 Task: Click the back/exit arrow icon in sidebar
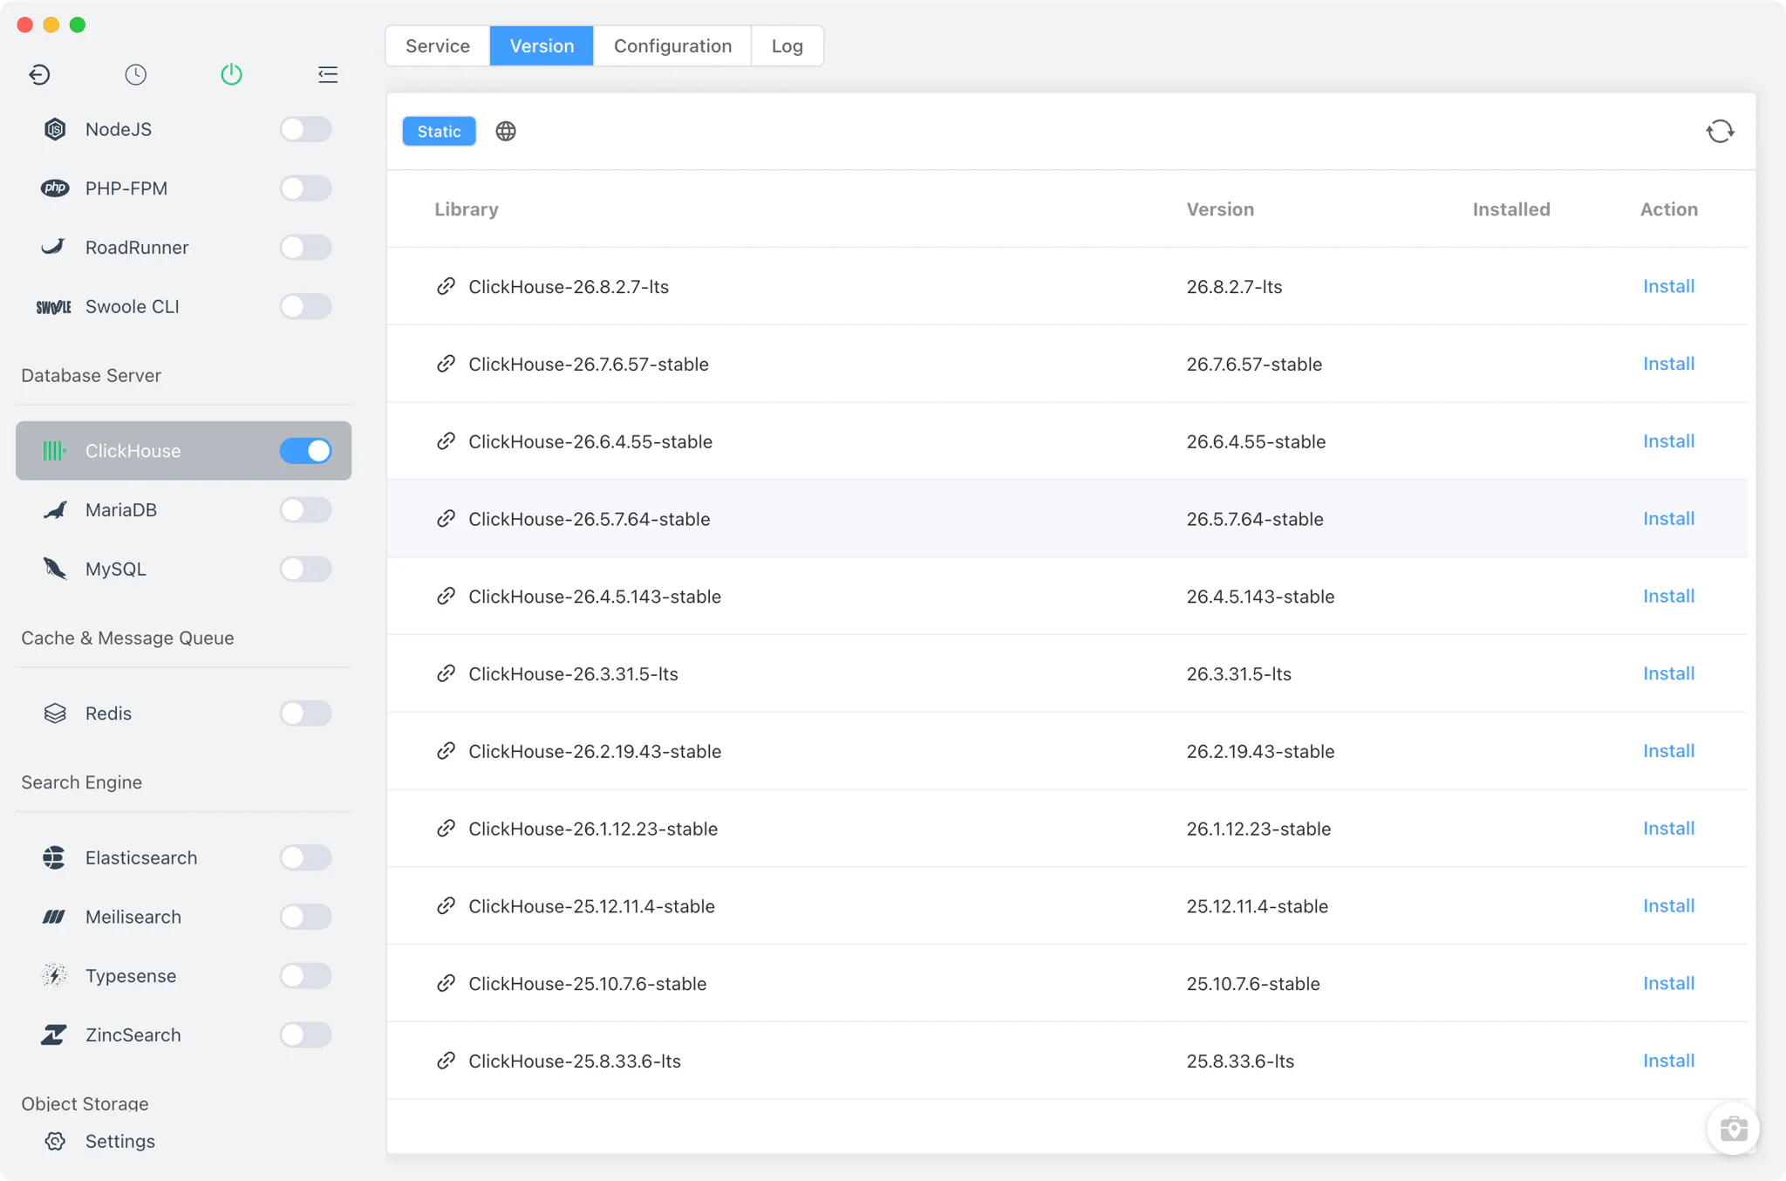click(x=39, y=74)
